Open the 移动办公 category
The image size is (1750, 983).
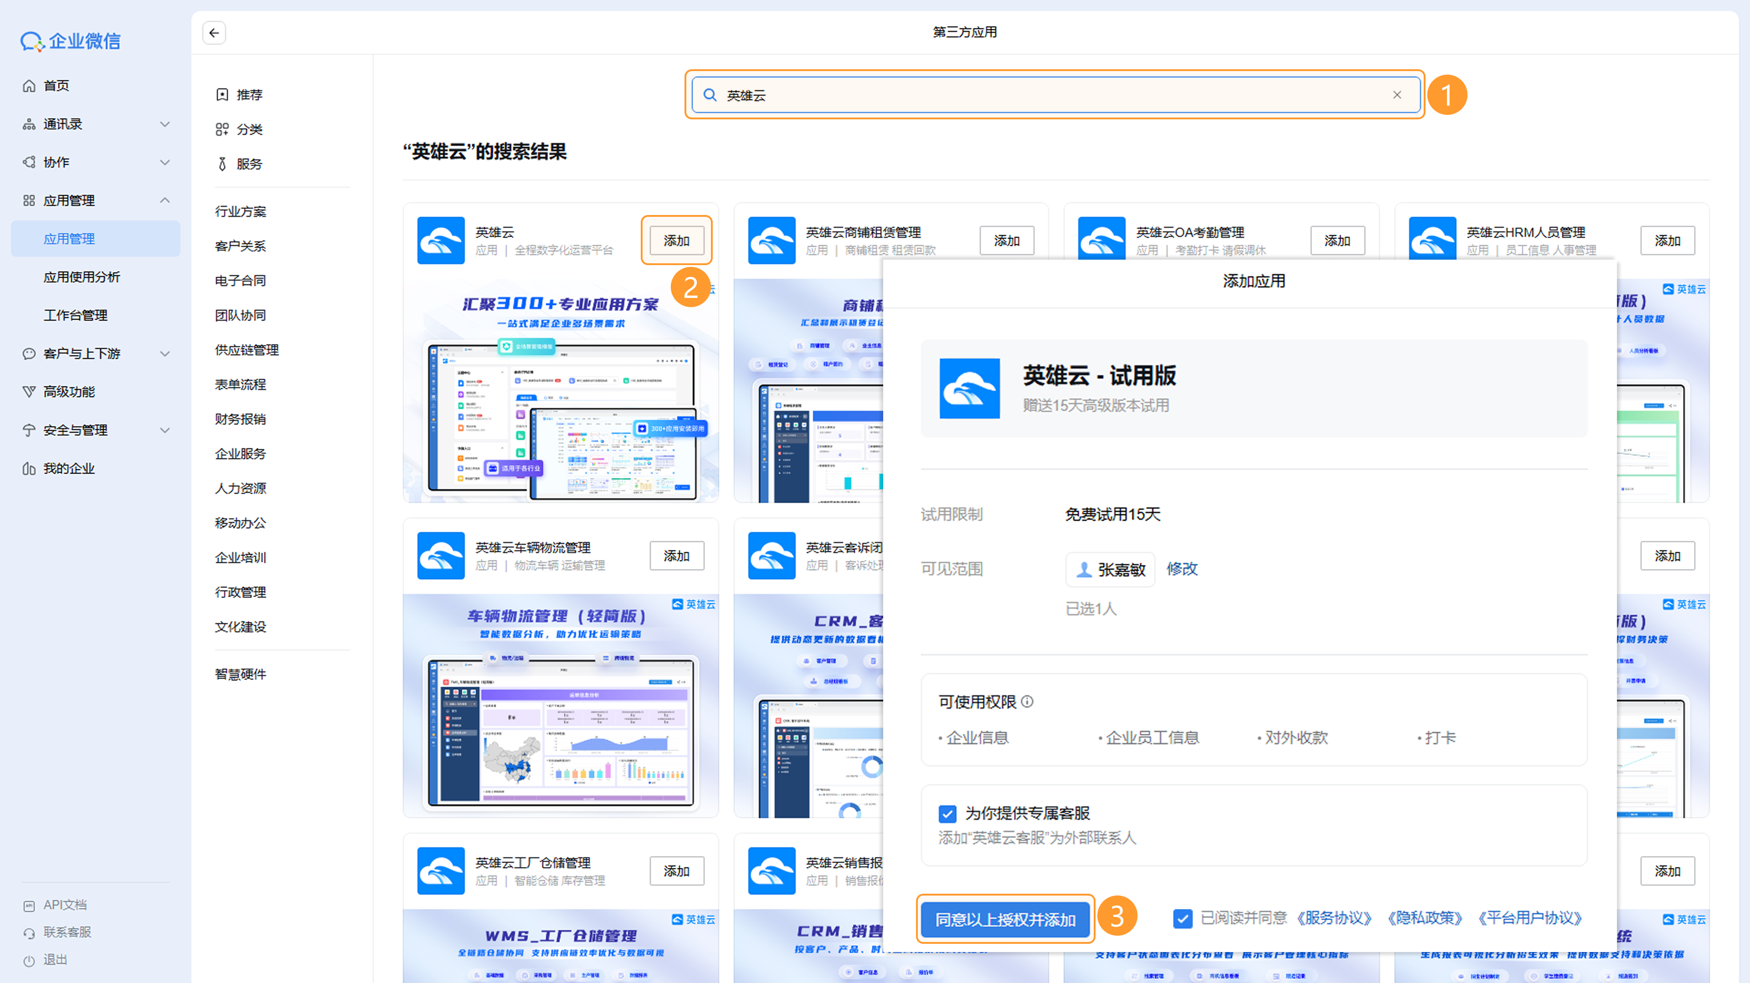point(241,523)
